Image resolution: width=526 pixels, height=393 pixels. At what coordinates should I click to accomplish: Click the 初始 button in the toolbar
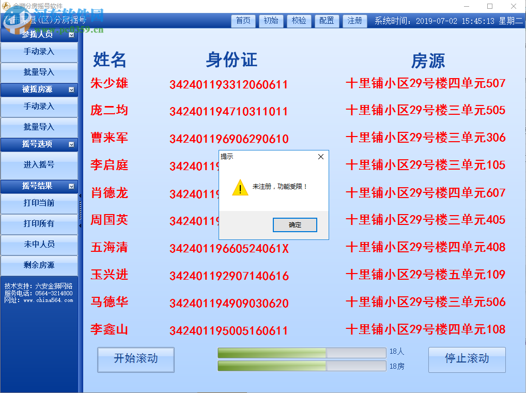click(271, 21)
